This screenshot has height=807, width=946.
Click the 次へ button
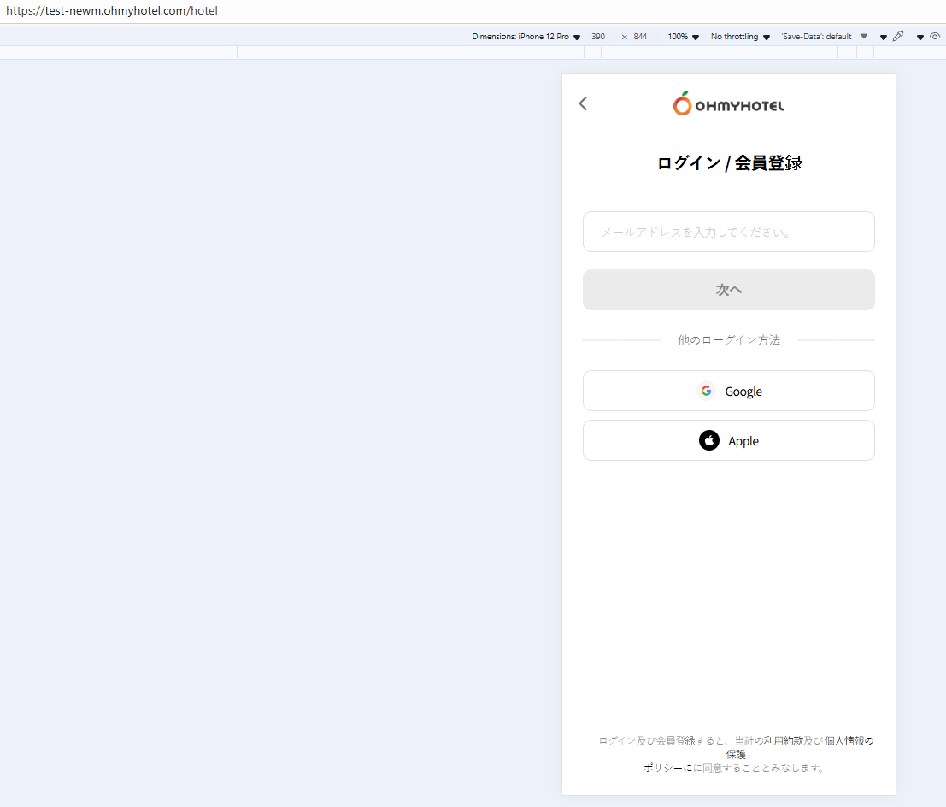729,290
